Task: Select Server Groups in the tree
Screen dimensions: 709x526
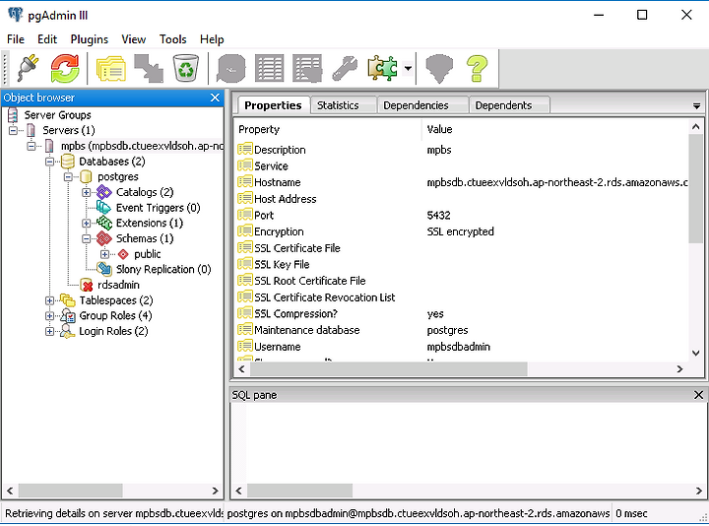Action: [57, 115]
